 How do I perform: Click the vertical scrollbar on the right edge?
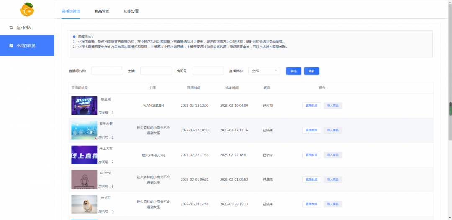[450, 109]
